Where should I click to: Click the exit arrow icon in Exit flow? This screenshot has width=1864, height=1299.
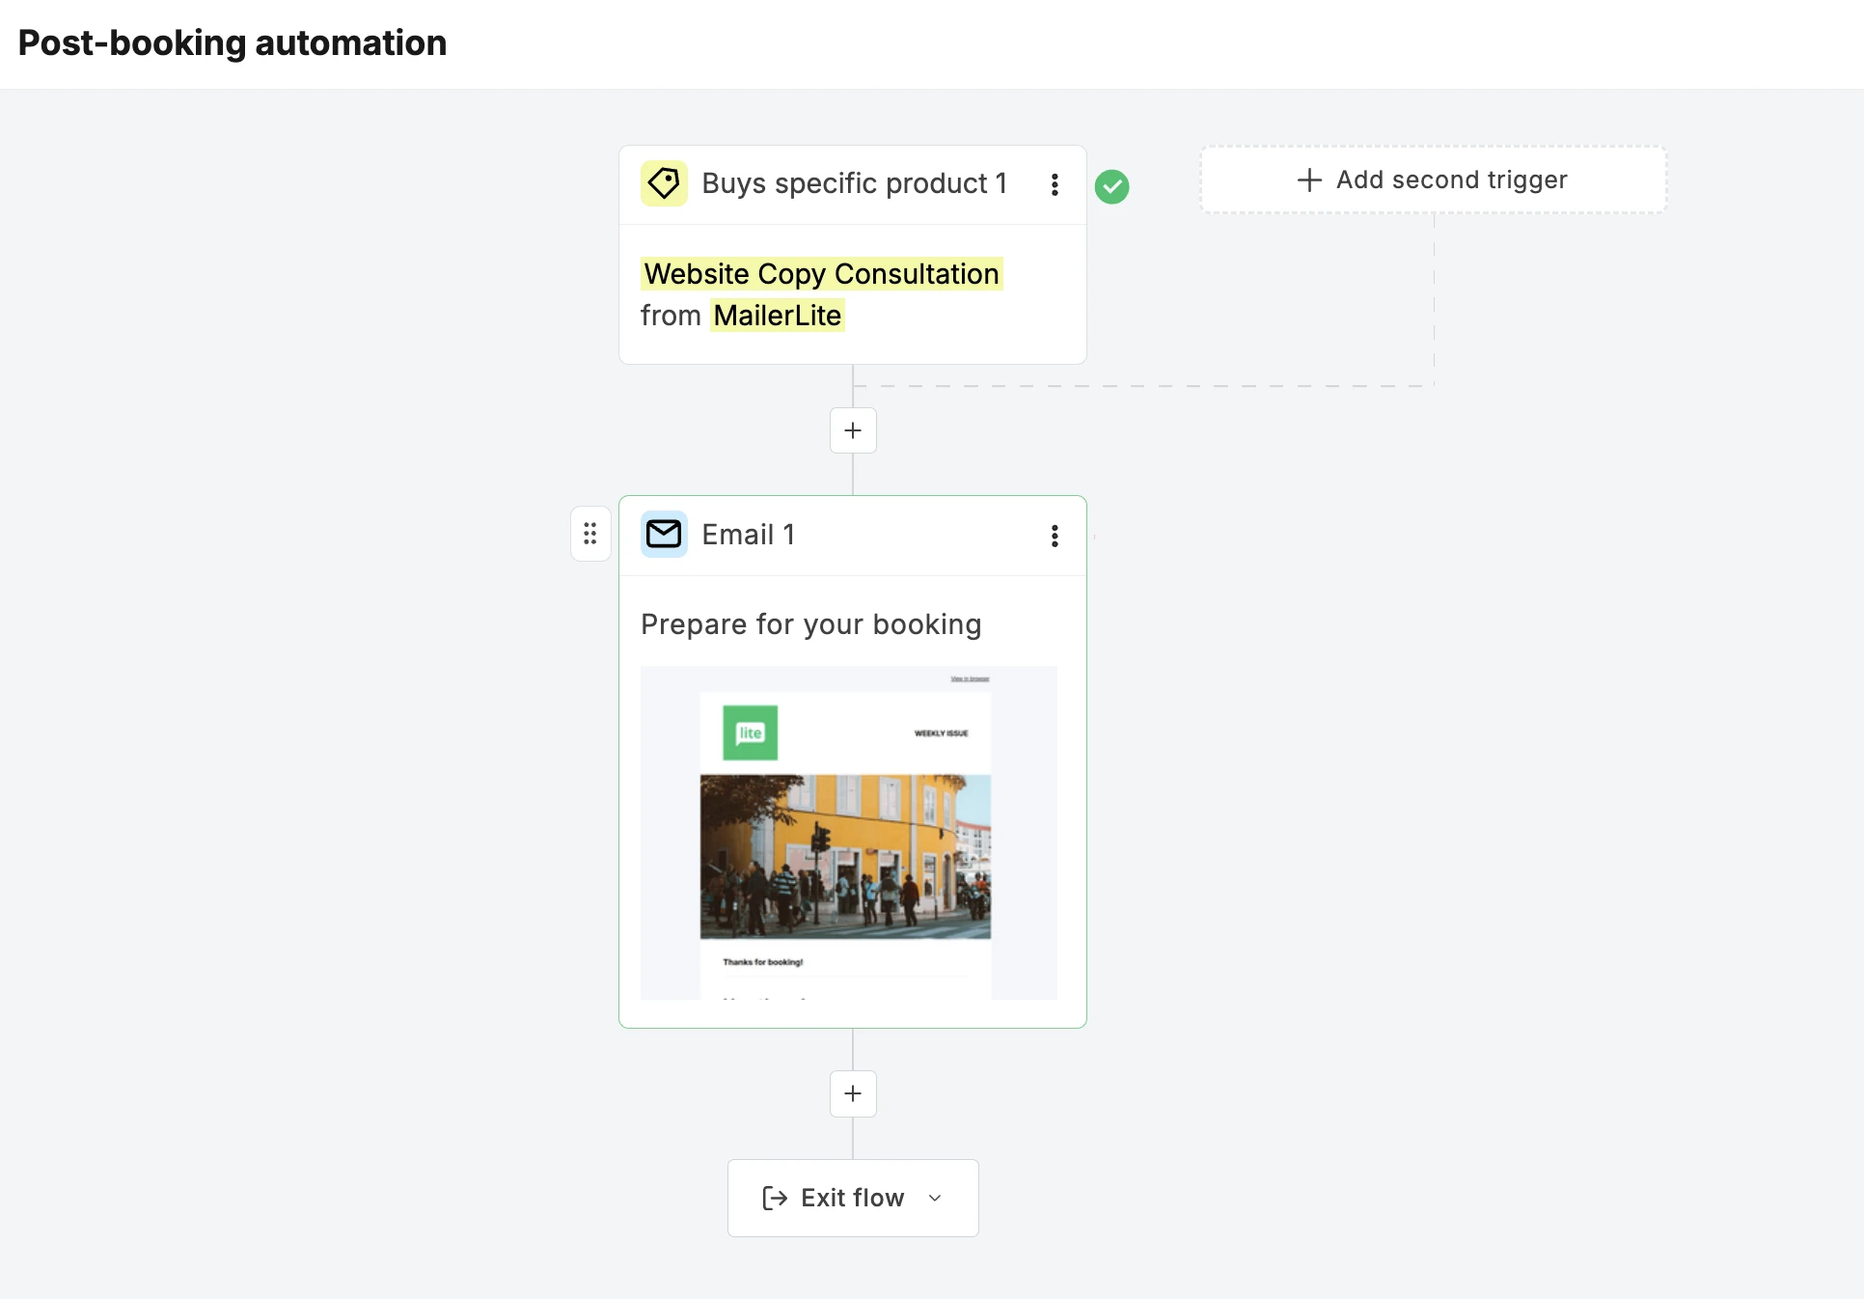pos(775,1198)
